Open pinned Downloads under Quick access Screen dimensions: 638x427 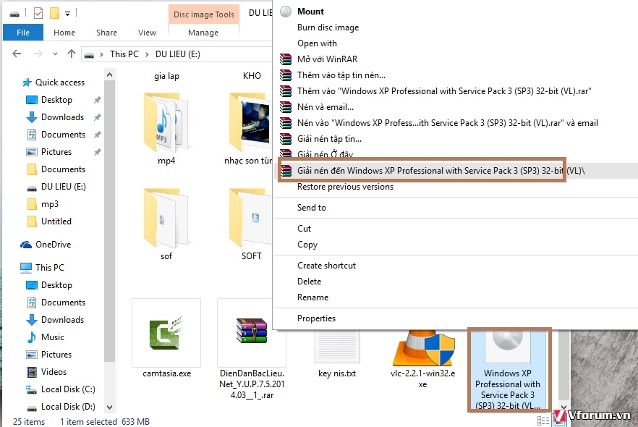[x=63, y=117]
